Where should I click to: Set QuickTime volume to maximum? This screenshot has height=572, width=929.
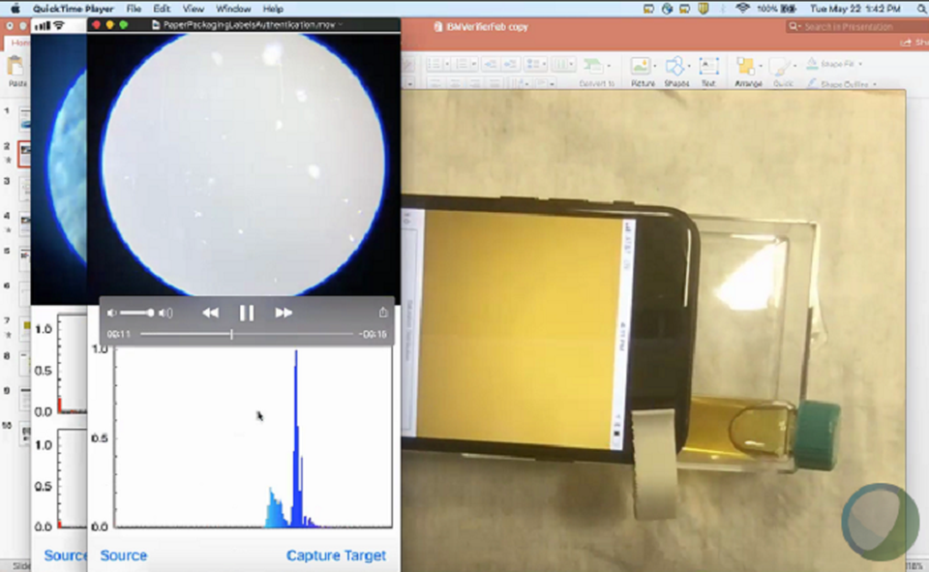click(x=166, y=313)
